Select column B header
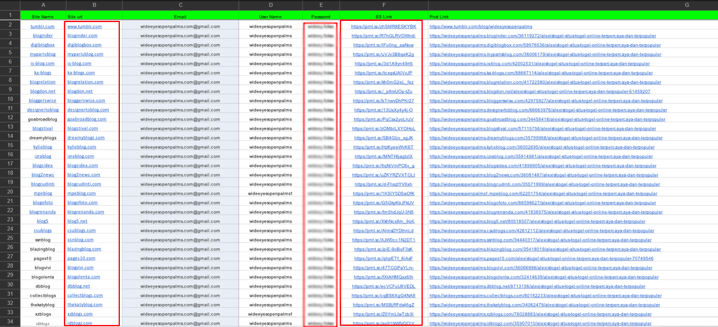 94,5
